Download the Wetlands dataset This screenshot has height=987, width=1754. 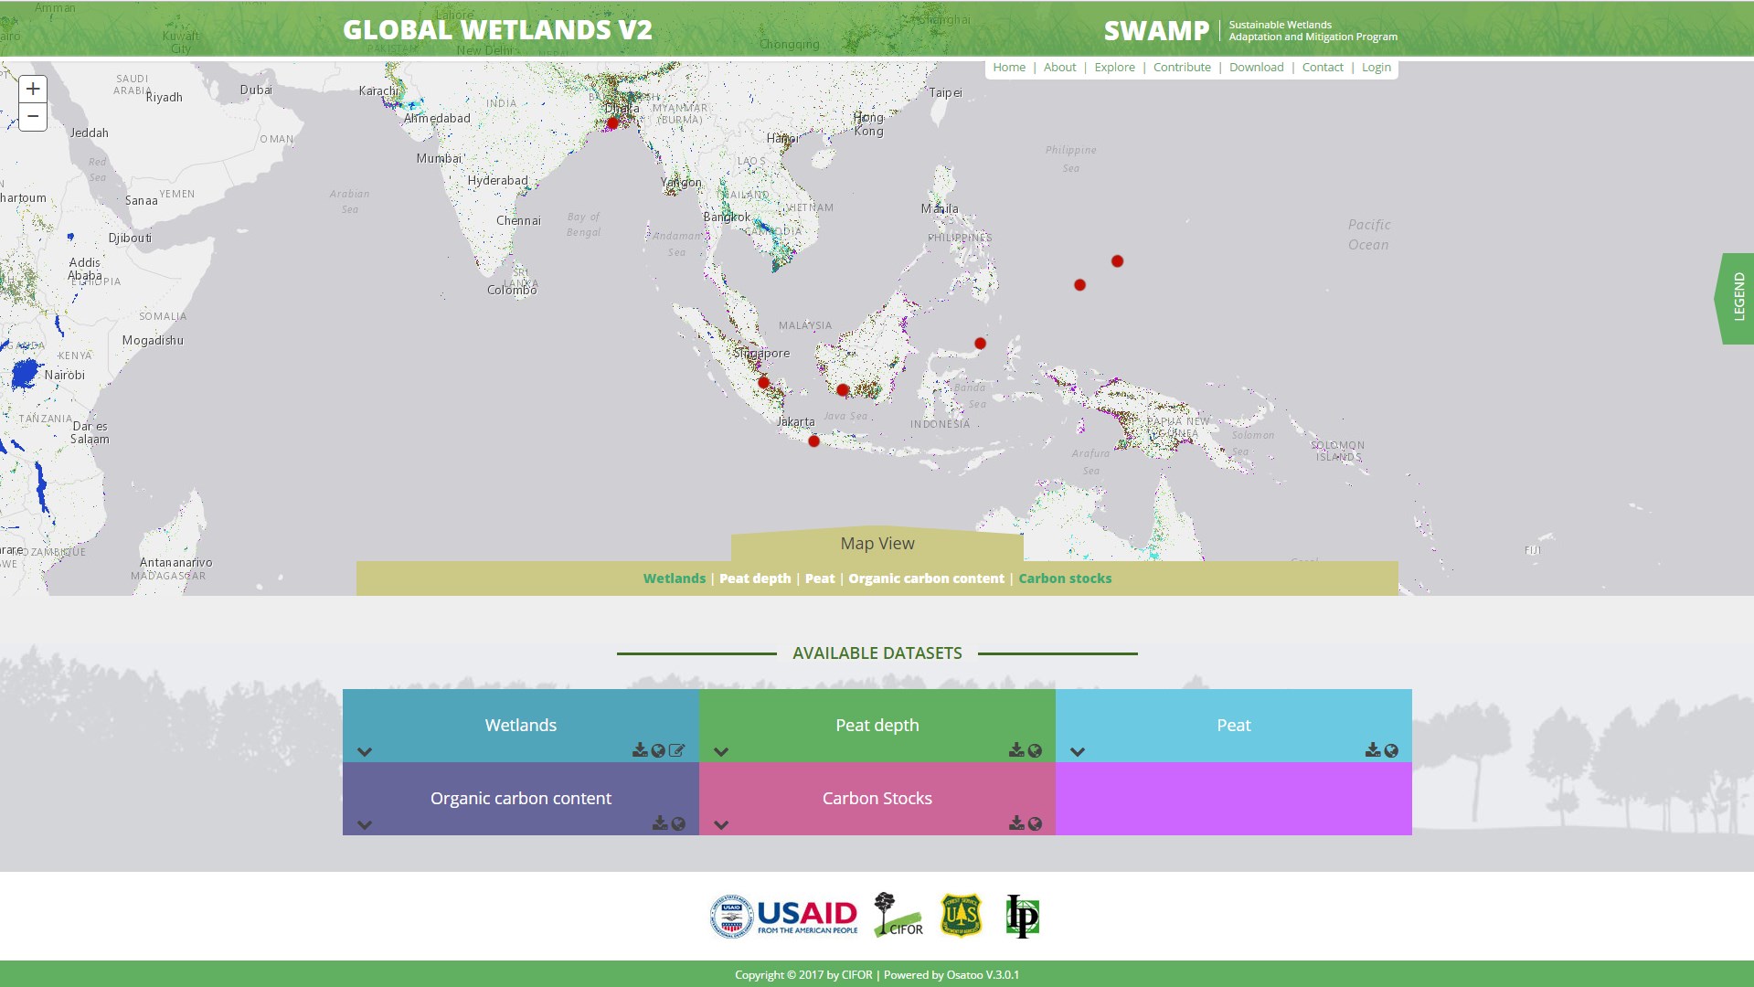click(x=640, y=750)
